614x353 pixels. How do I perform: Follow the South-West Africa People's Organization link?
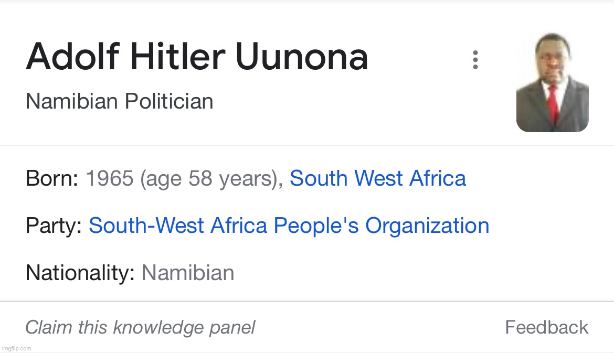point(289,226)
